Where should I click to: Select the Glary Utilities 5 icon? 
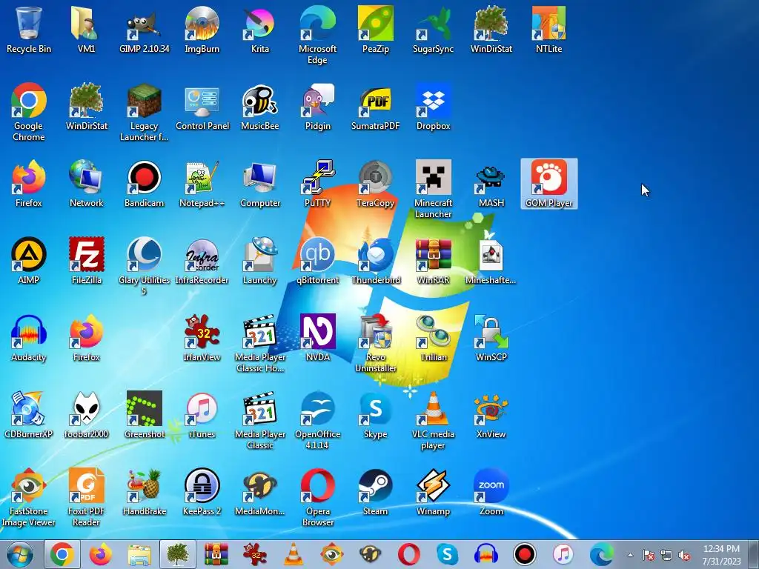(x=145, y=266)
